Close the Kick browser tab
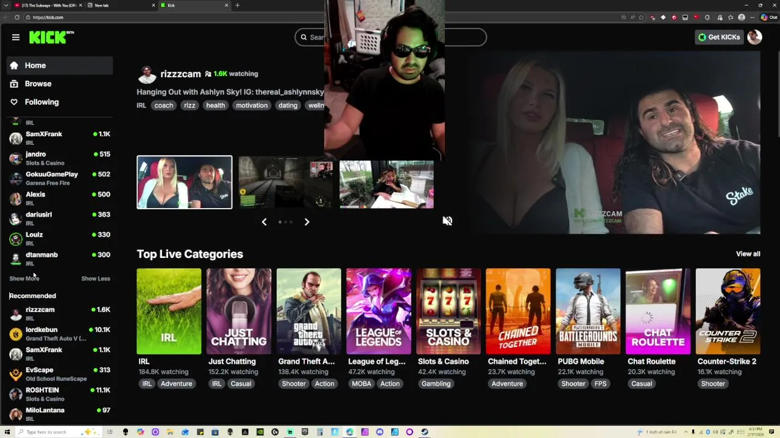780x438 pixels. click(226, 5)
